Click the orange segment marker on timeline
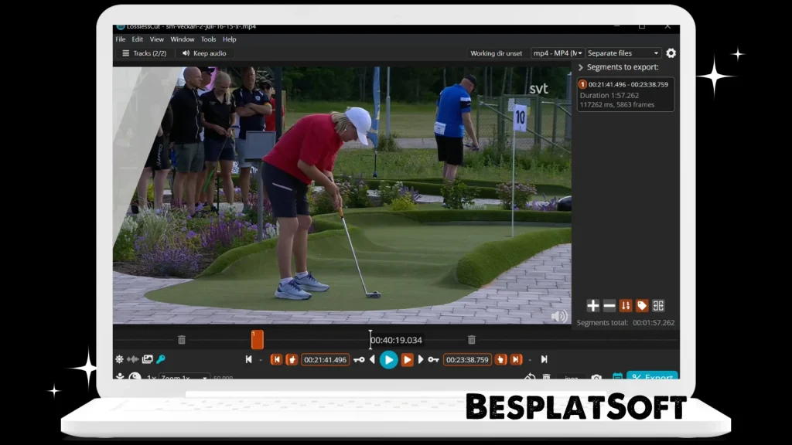The width and height of the screenshot is (792, 445). (x=258, y=339)
